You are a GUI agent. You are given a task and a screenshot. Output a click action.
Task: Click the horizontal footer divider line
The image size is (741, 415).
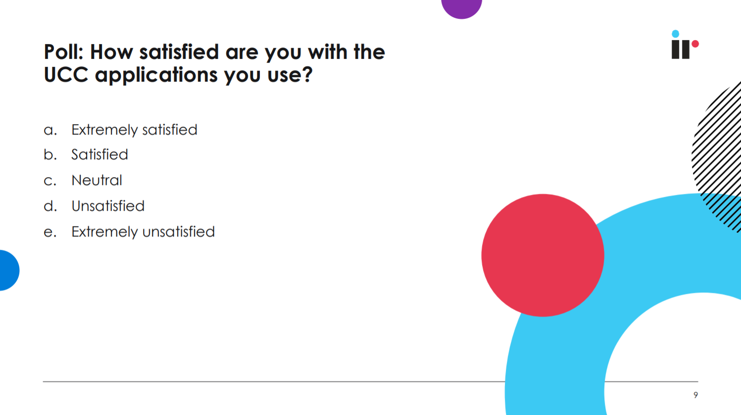pos(272,381)
